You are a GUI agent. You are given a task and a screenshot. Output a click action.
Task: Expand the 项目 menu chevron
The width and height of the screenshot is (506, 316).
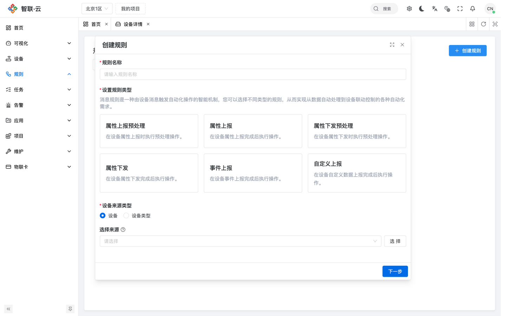69,136
